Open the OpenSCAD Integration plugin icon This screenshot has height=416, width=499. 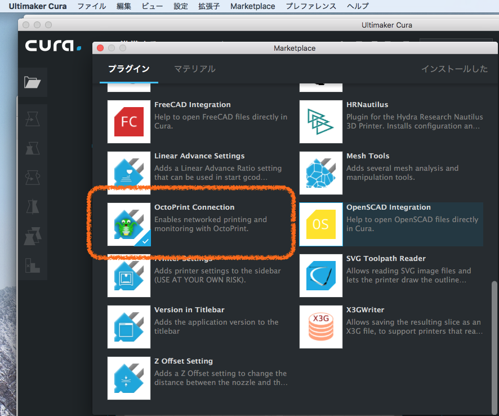[321, 224]
